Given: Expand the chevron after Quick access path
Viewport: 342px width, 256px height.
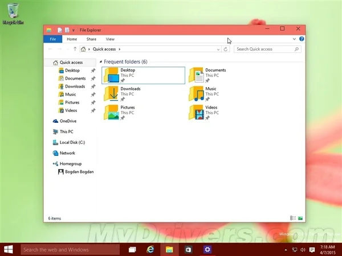Looking at the screenshot, I should pyautogui.click(x=119, y=49).
